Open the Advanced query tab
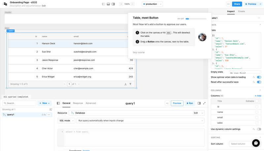 click(91, 103)
